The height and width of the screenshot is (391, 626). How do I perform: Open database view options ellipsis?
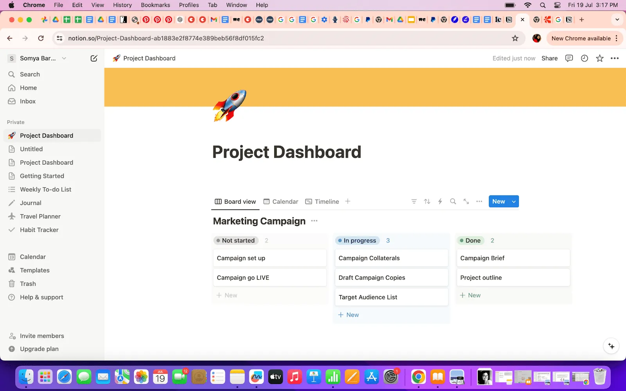point(479,201)
